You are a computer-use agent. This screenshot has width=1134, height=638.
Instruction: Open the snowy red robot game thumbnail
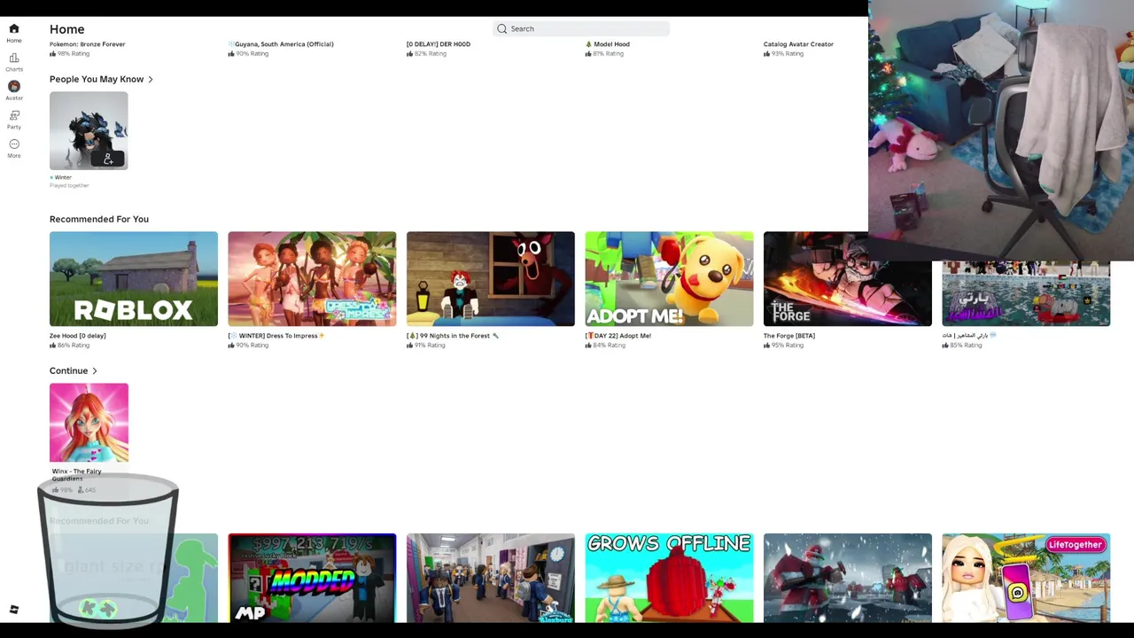click(848, 578)
